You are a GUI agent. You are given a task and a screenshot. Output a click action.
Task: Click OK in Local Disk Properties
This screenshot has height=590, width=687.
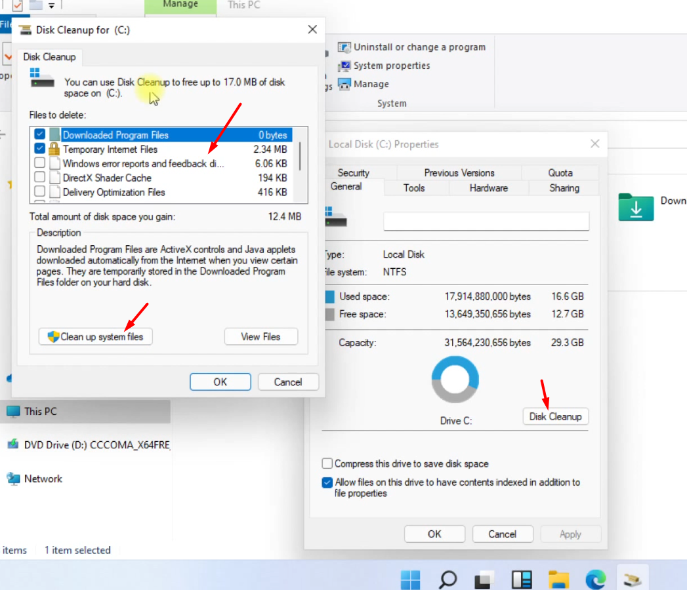(434, 534)
